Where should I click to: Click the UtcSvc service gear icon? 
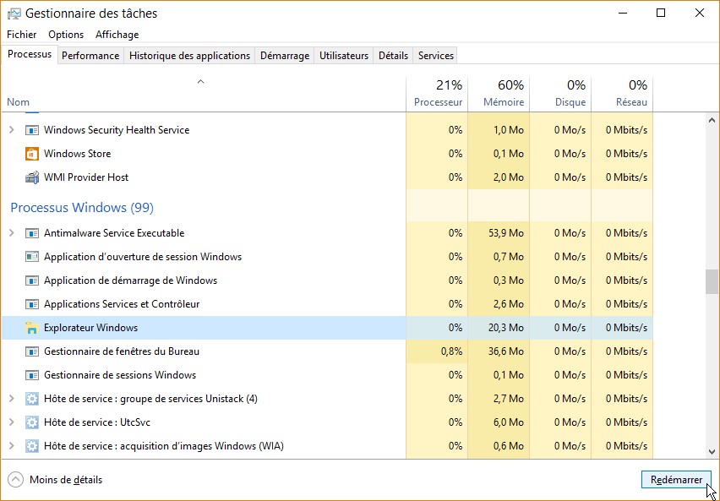(32, 422)
